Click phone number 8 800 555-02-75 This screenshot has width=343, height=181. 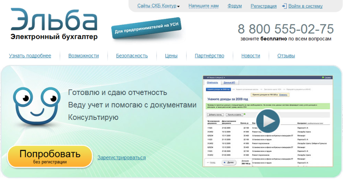pos(286,29)
